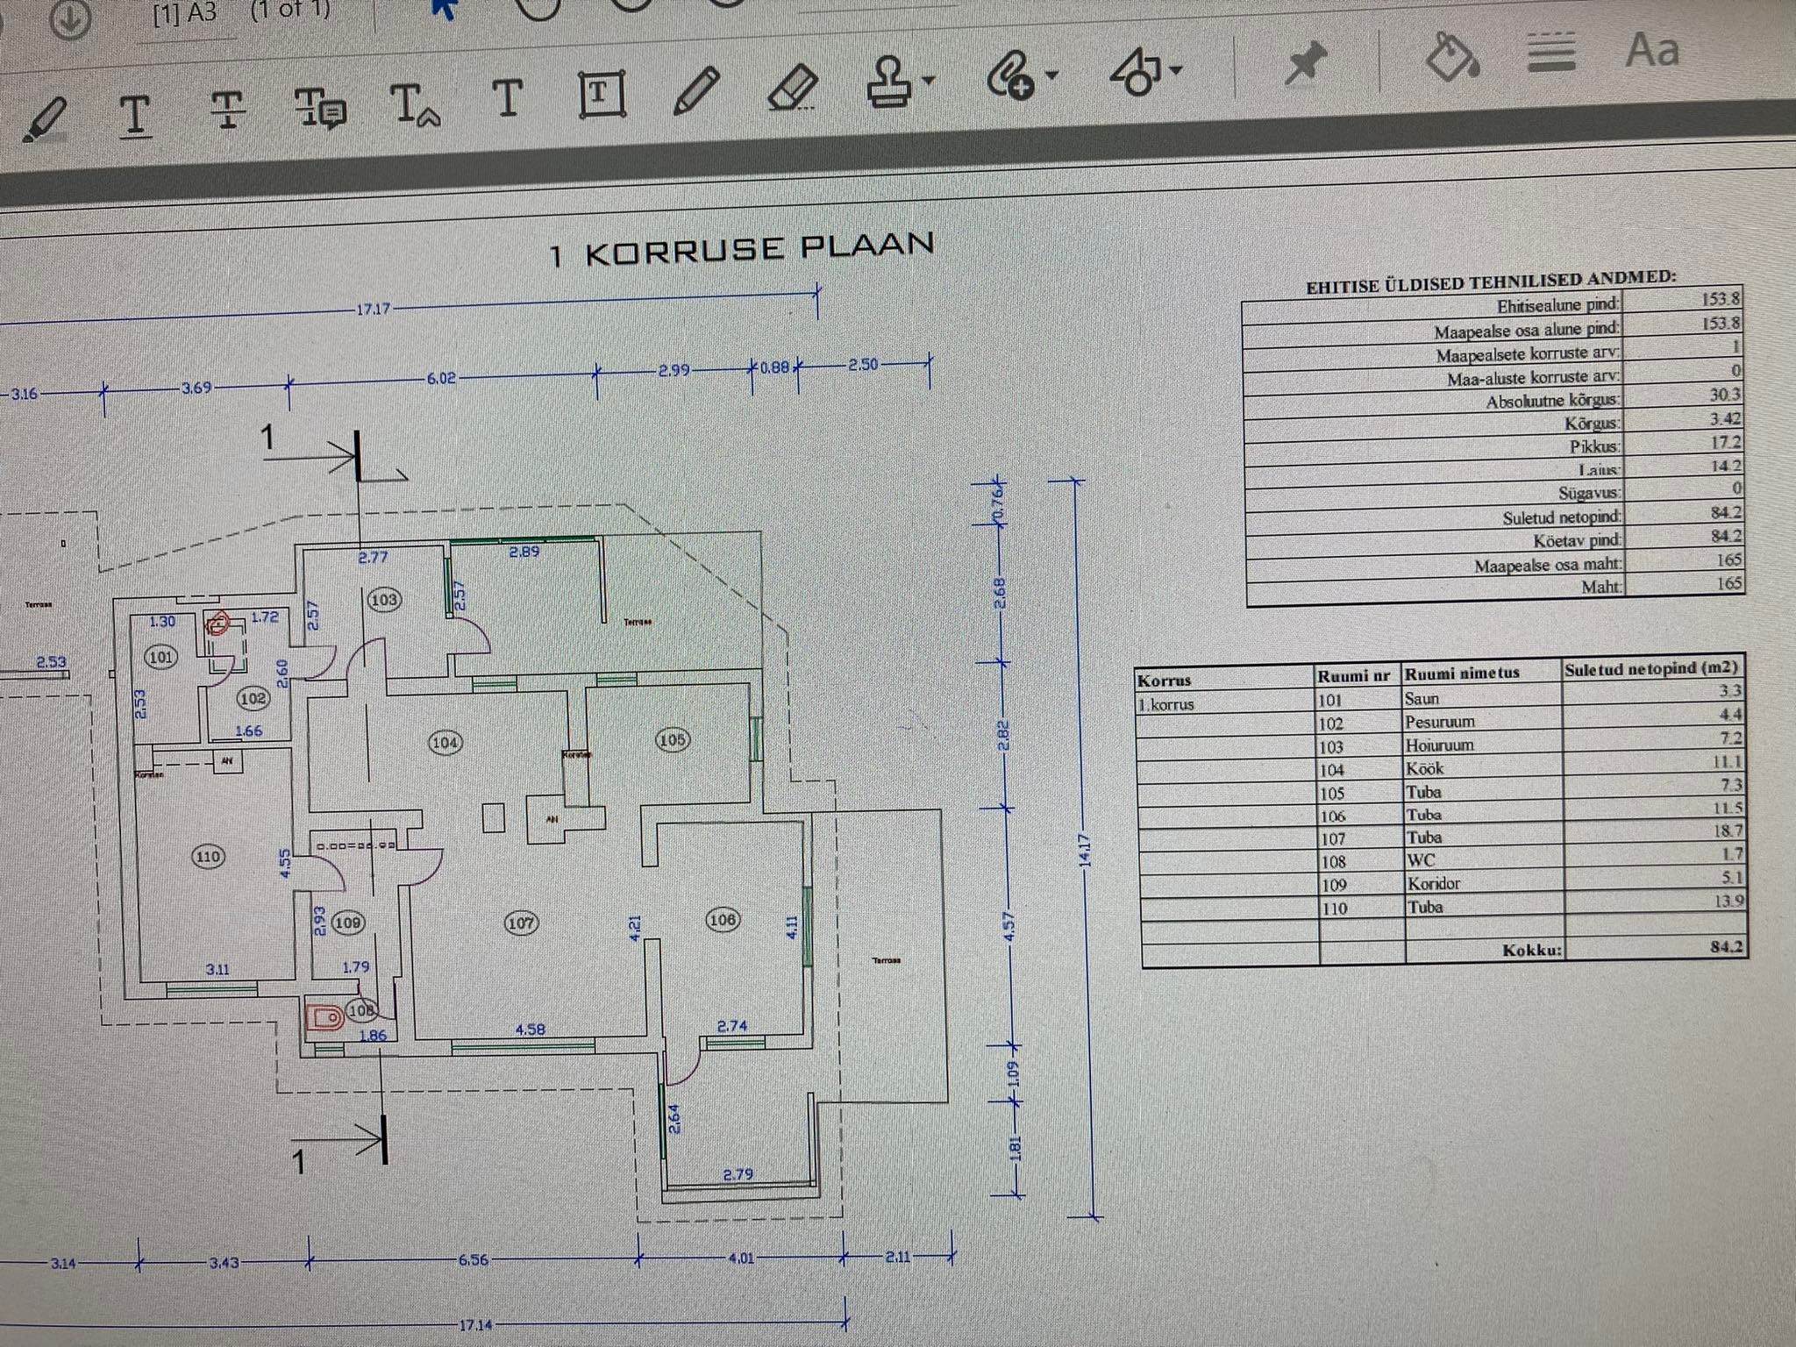This screenshot has width=1796, height=1347.
Task: Click the underline text tool
Action: pos(134,115)
